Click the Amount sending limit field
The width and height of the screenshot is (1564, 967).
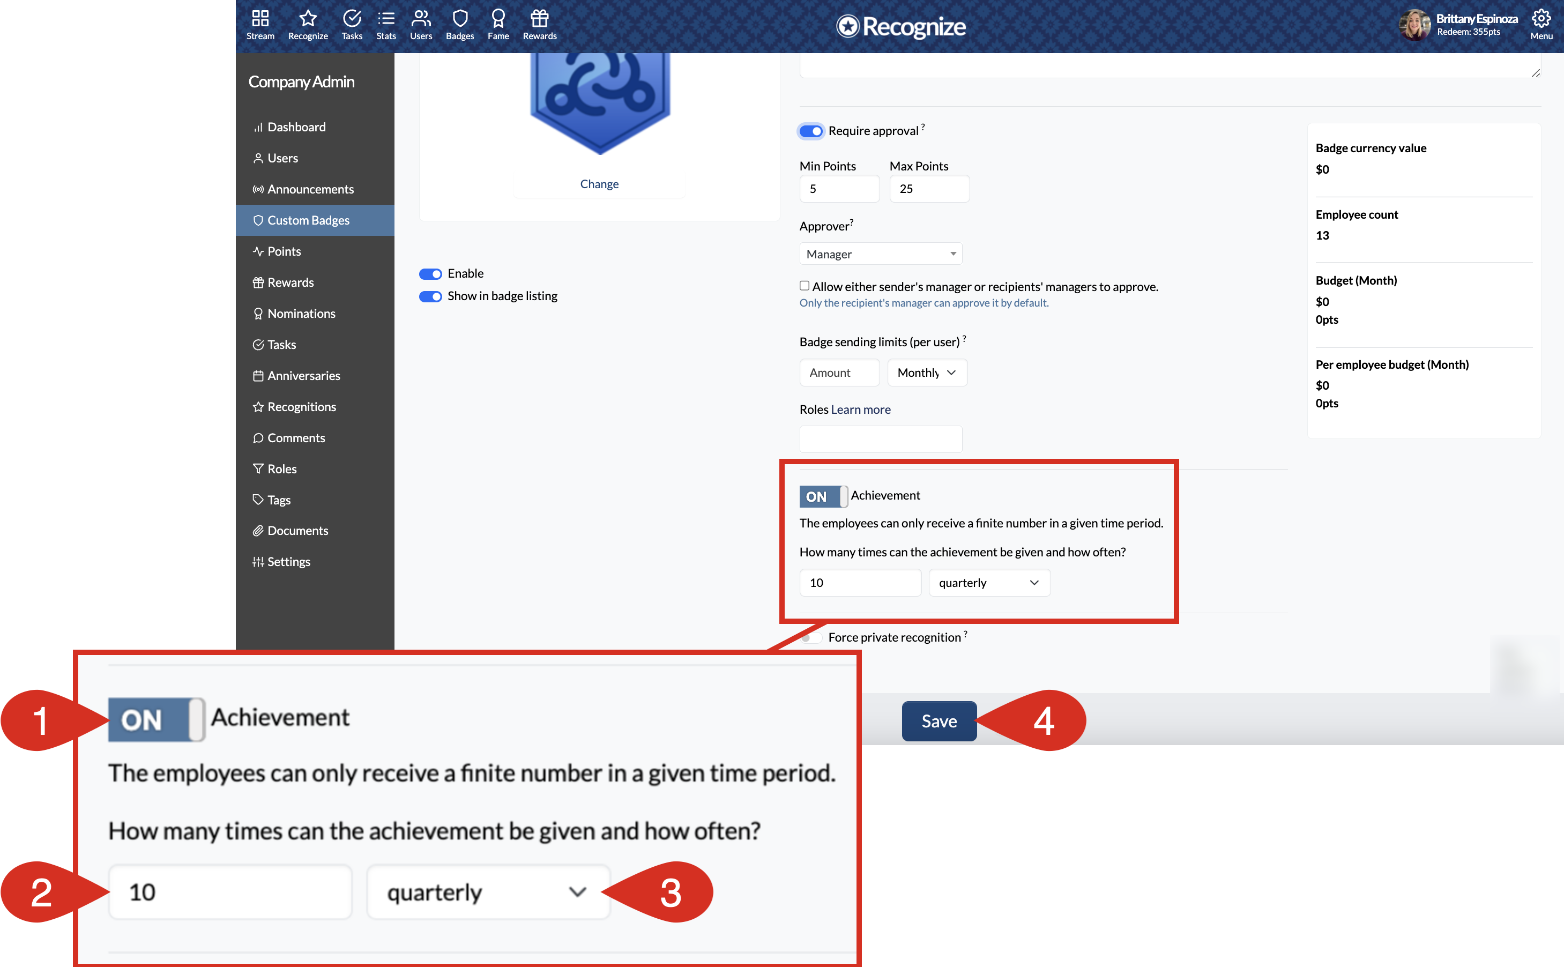pyautogui.click(x=839, y=373)
